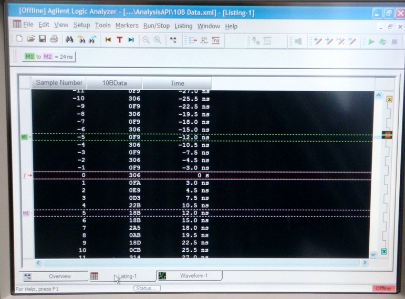405x299 pixels.
Task: Jump to trigger with red T icon
Action: click(x=120, y=40)
